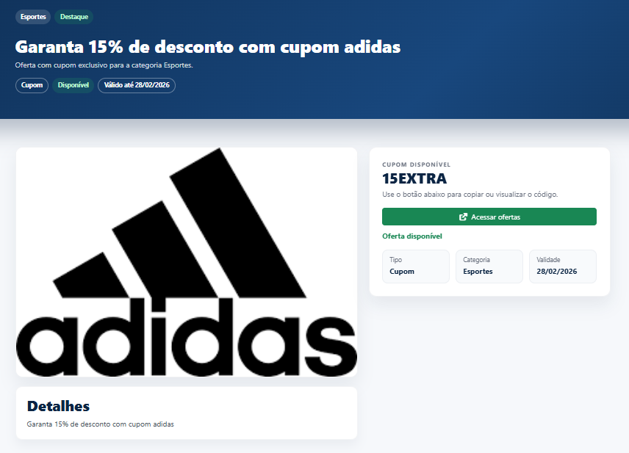The image size is (629, 453).
Task: Click the Detalhes description text
Action: pyautogui.click(x=100, y=424)
